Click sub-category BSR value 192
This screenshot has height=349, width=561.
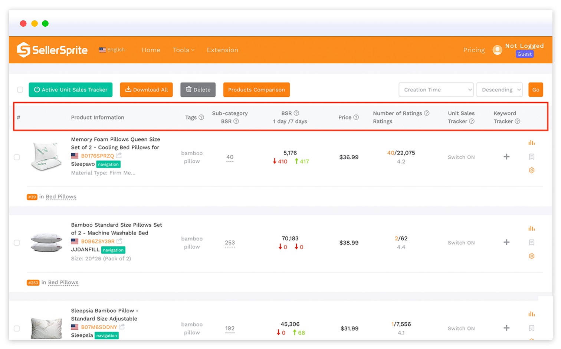(230, 328)
